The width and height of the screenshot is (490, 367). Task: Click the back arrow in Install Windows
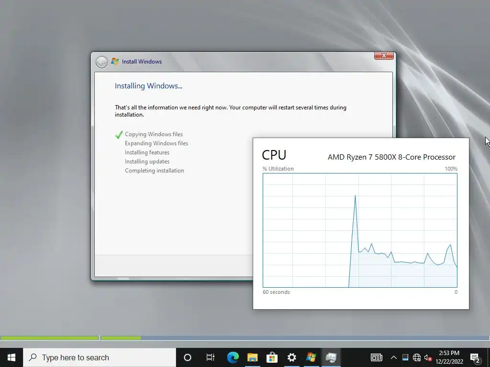coord(101,62)
